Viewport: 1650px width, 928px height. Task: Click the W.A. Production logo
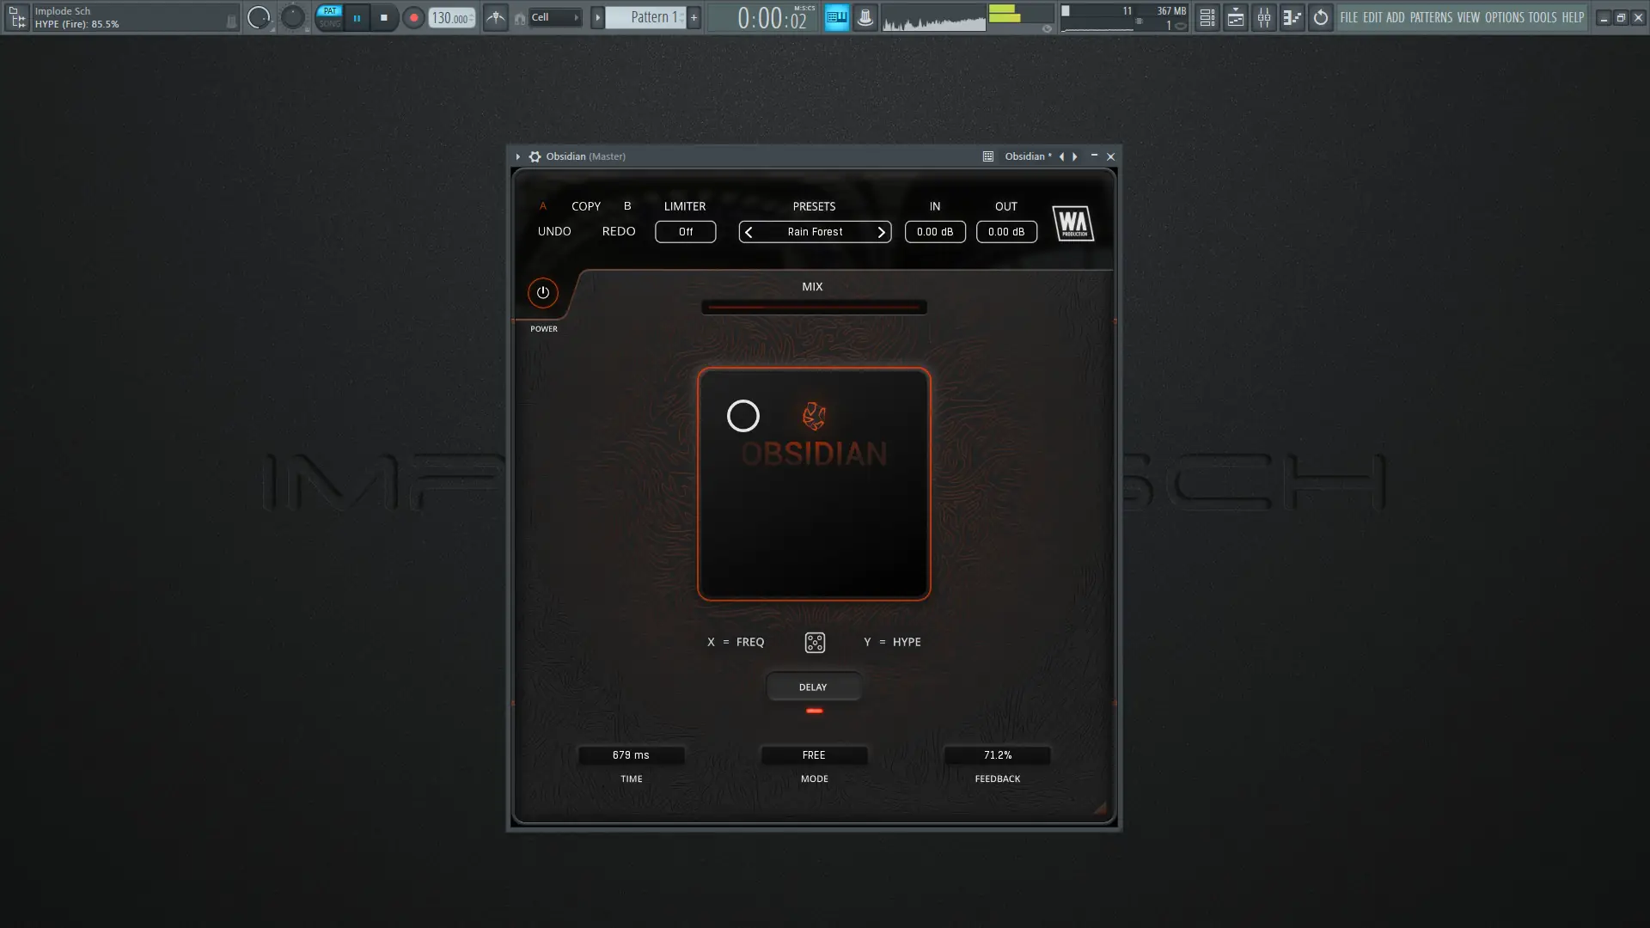click(1072, 223)
